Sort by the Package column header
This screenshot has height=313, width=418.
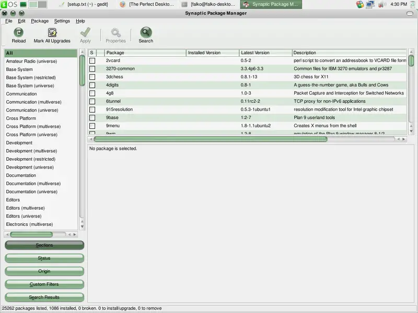(145, 53)
